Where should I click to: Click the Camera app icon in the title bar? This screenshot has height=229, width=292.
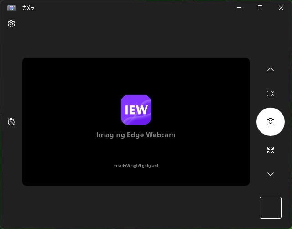11,8
